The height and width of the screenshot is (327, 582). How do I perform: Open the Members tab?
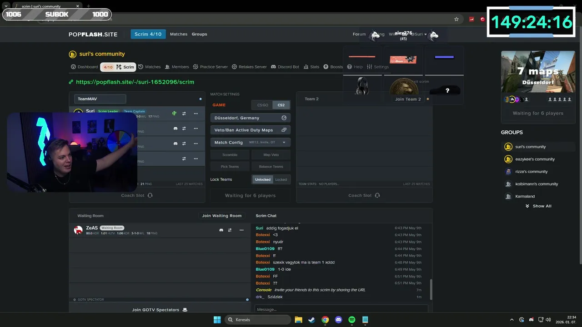176,67
